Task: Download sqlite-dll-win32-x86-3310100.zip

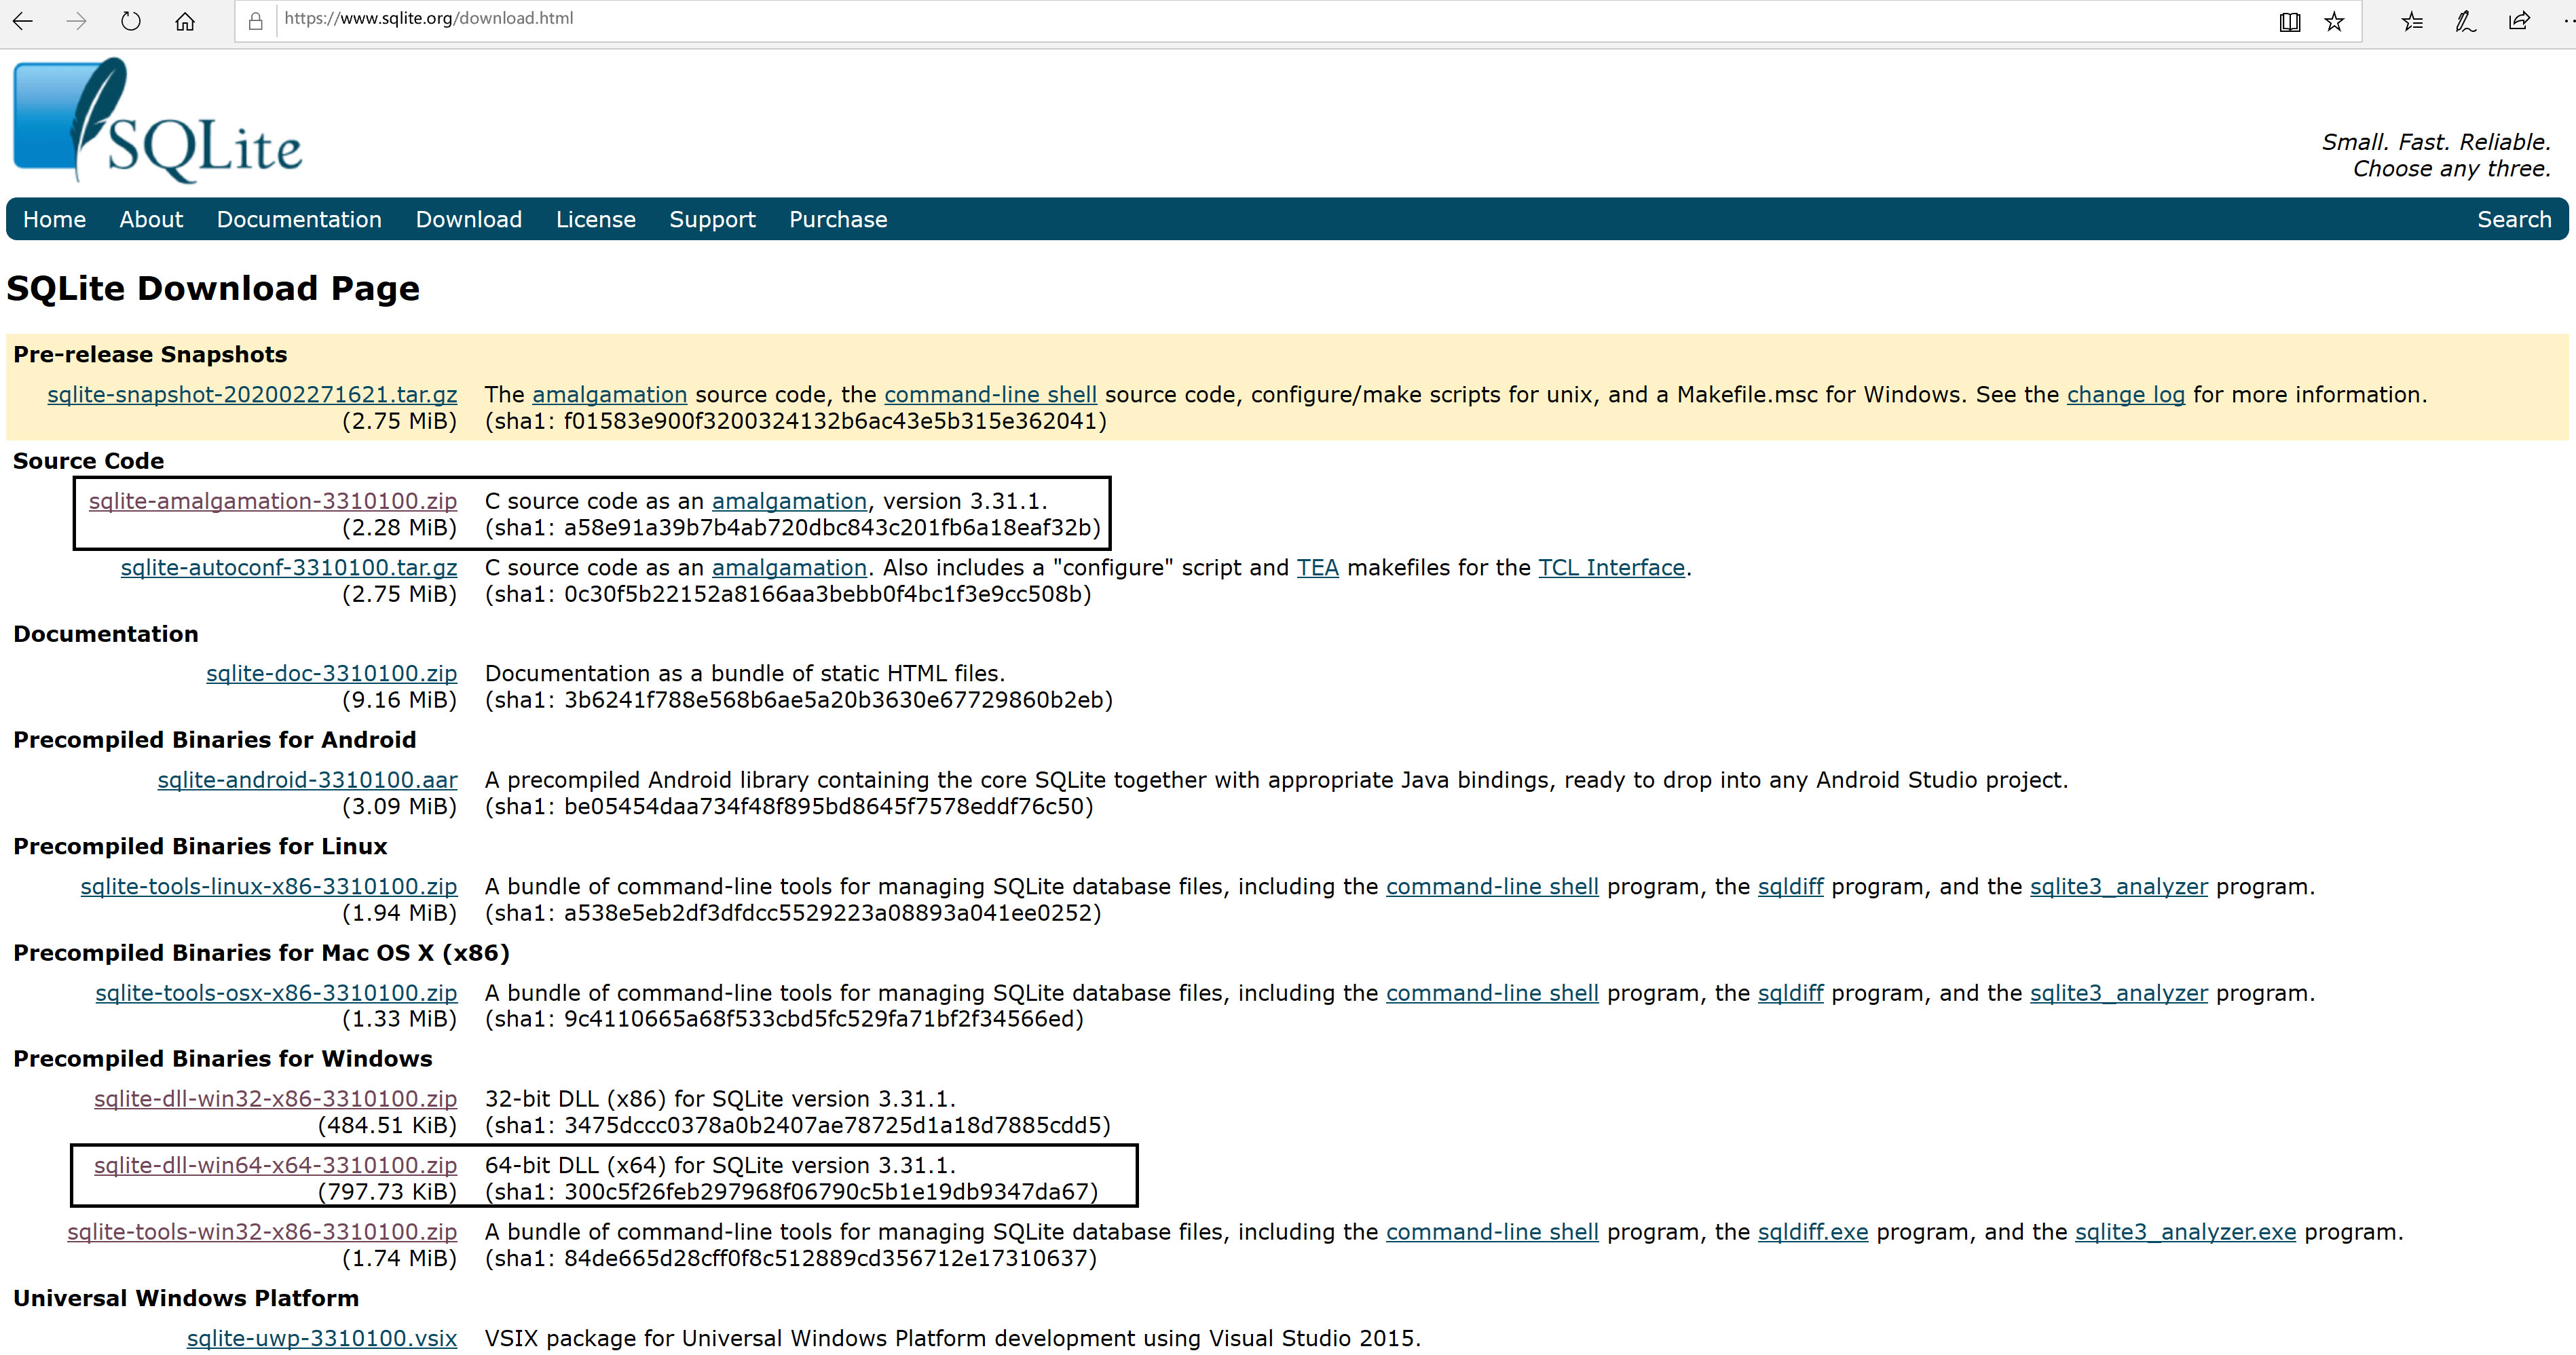Action: click(275, 1099)
